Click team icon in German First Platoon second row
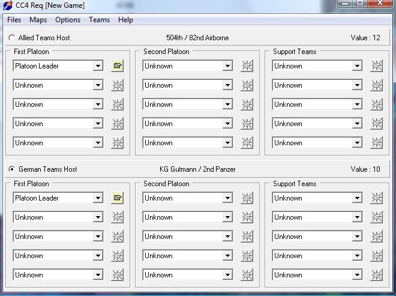Image resolution: width=396 pixels, height=296 pixels. click(x=117, y=217)
